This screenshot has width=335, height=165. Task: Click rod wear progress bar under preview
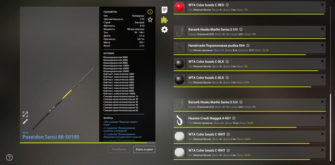pos(87,143)
